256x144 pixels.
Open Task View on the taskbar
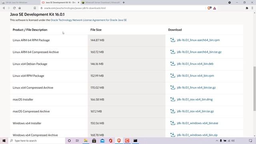click(77, 140)
